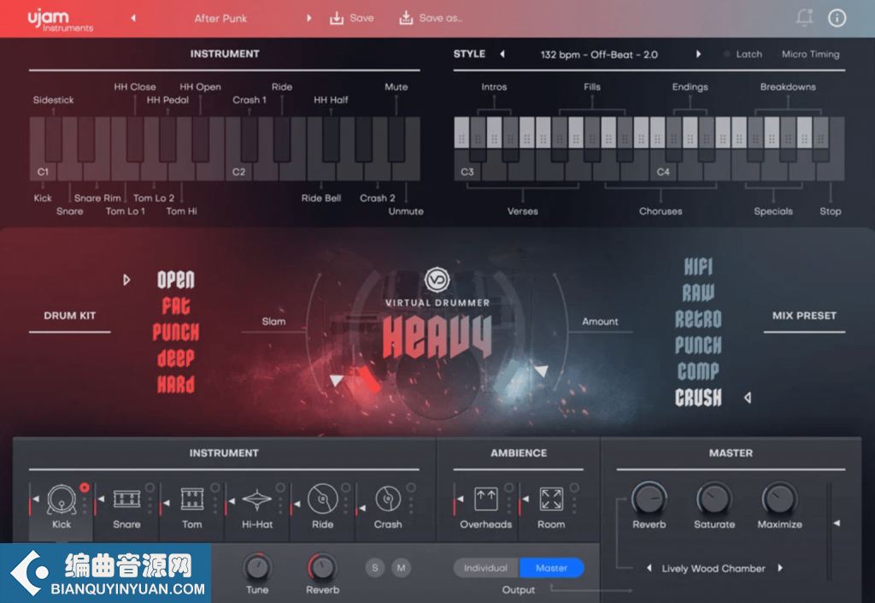Click the Slam dial handle

(336, 381)
